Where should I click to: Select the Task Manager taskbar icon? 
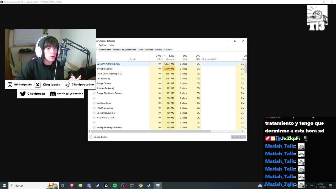(157, 186)
